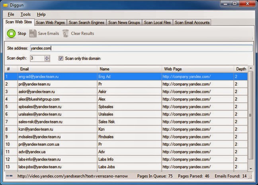
Task: Select the email labs-jobs@yandex-team.ru
Action: pyautogui.click(x=40, y=167)
